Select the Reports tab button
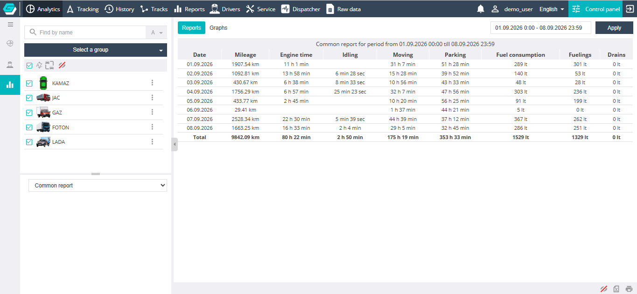The image size is (637, 294). click(191, 28)
